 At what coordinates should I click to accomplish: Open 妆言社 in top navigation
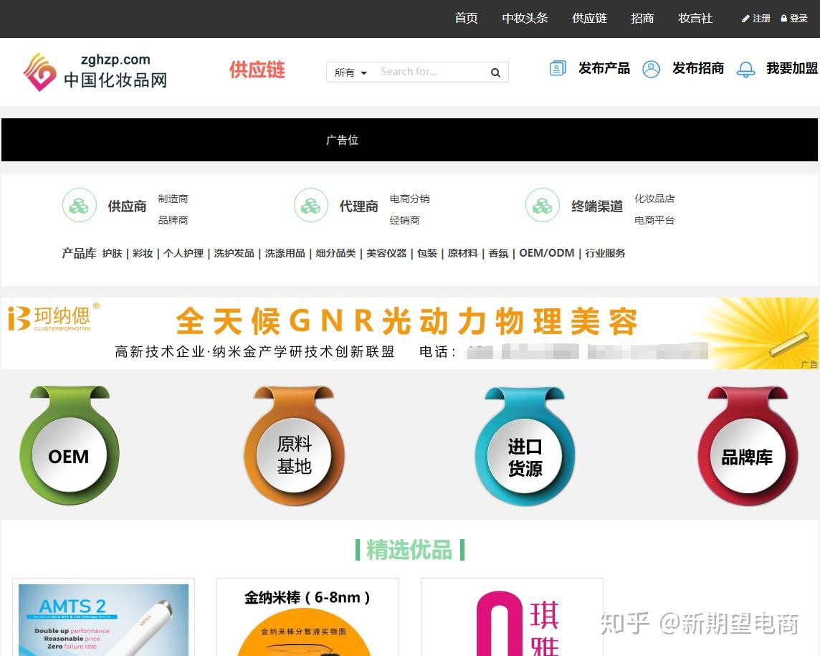point(695,19)
